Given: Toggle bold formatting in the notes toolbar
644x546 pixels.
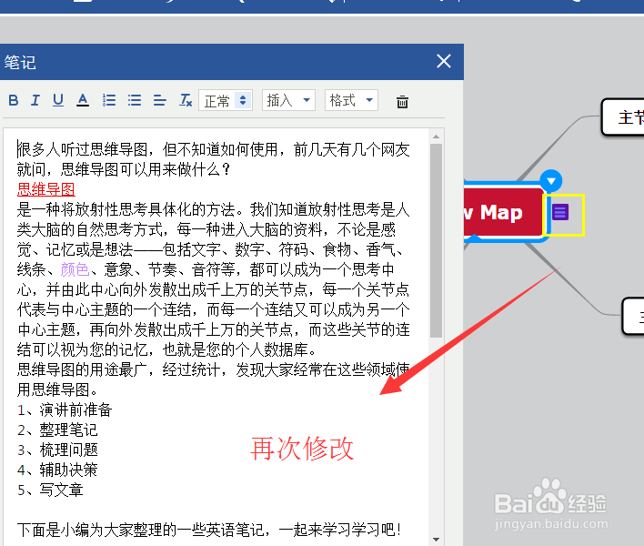Looking at the screenshot, I should pyautogui.click(x=13, y=100).
